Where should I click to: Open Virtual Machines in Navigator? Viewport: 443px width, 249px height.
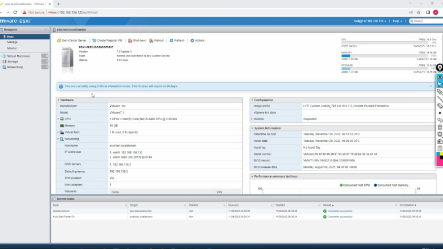pos(18,56)
